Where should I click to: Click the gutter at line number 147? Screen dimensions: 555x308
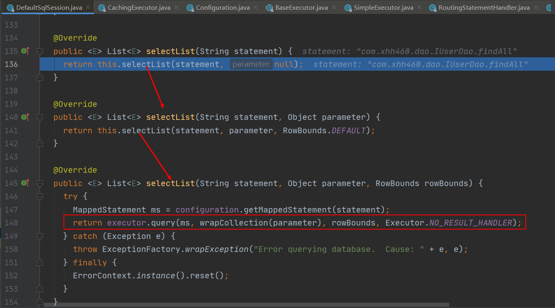11,210
